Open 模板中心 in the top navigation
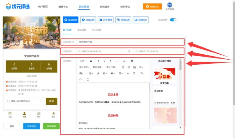 click(x=64, y=7)
